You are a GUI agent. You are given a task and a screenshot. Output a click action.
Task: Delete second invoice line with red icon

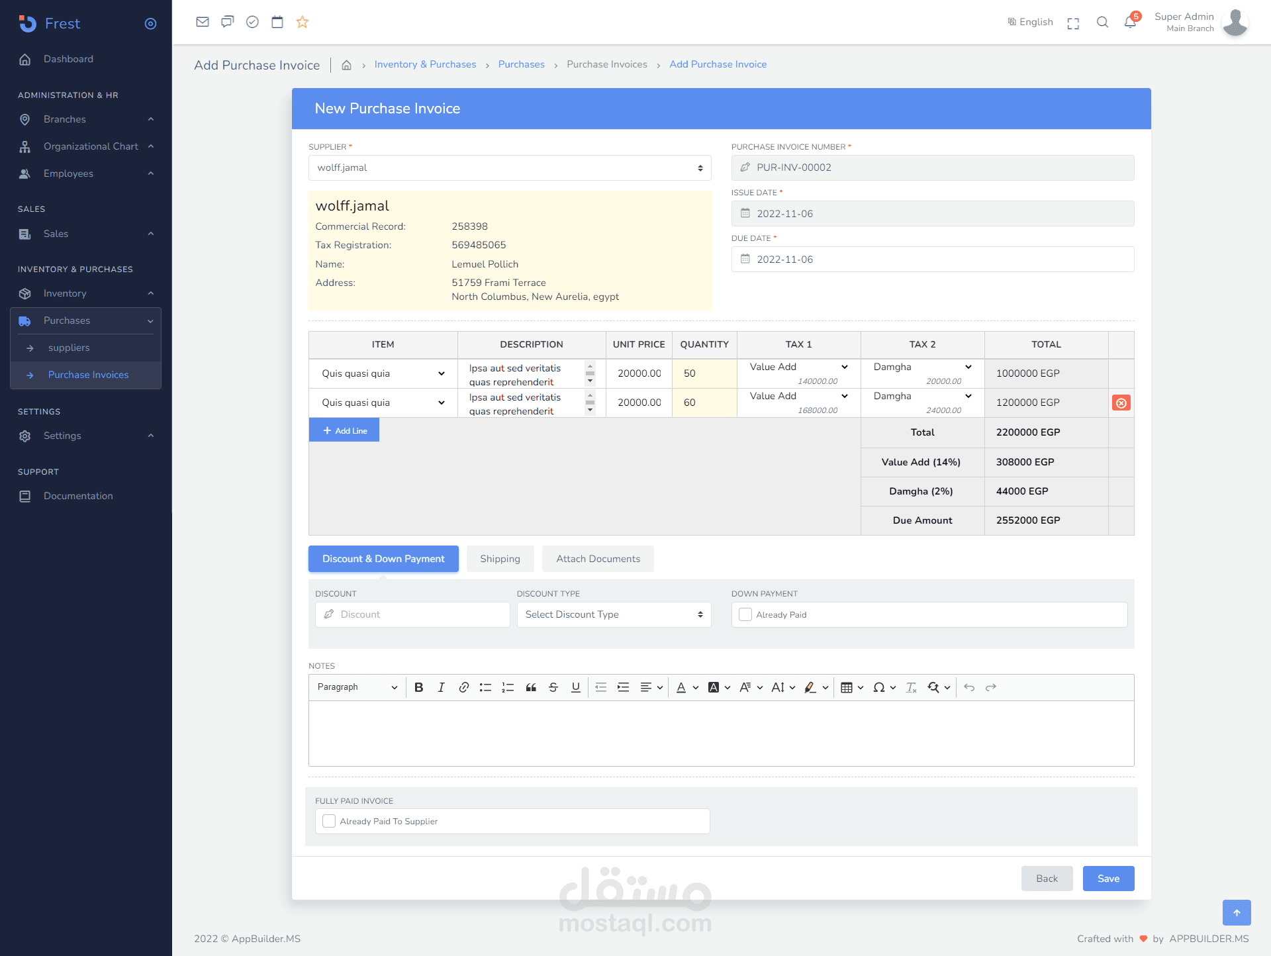[x=1121, y=403]
